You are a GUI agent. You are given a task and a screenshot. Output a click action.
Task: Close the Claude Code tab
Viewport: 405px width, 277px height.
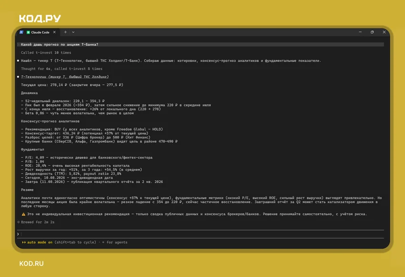[54, 32]
